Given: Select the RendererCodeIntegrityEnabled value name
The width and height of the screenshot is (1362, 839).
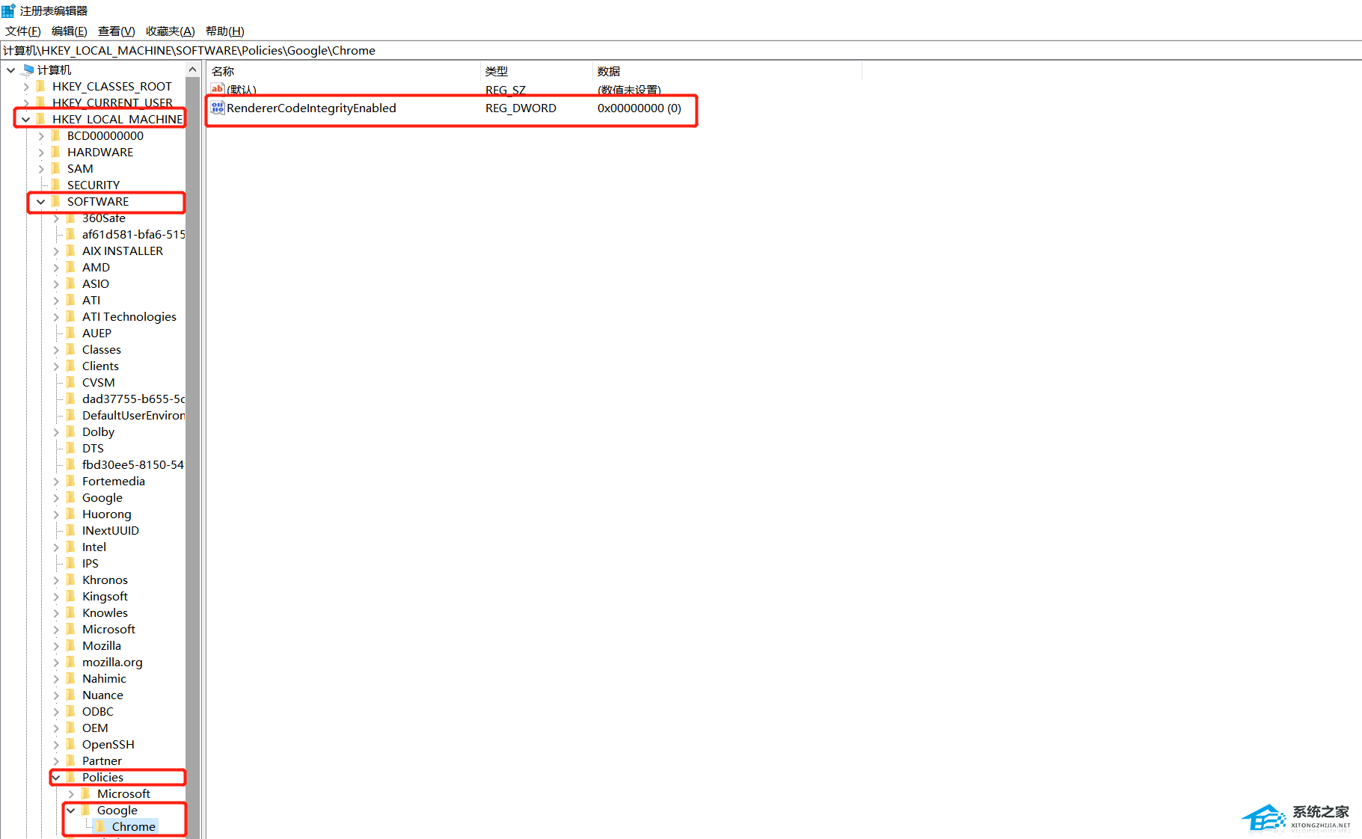Looking at the screenshot, I should pyautogui.click(x=311, y=108).
